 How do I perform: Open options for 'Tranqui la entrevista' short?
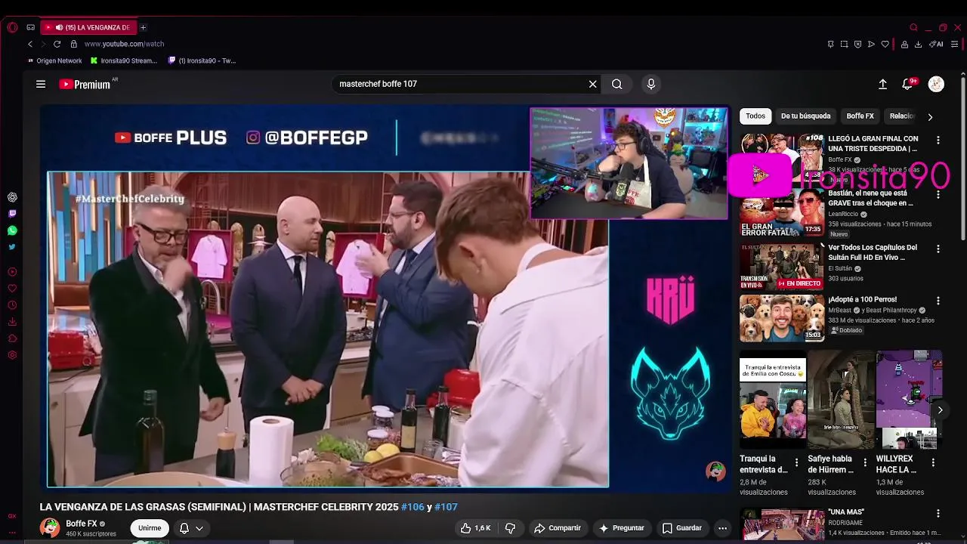point(796,462)
